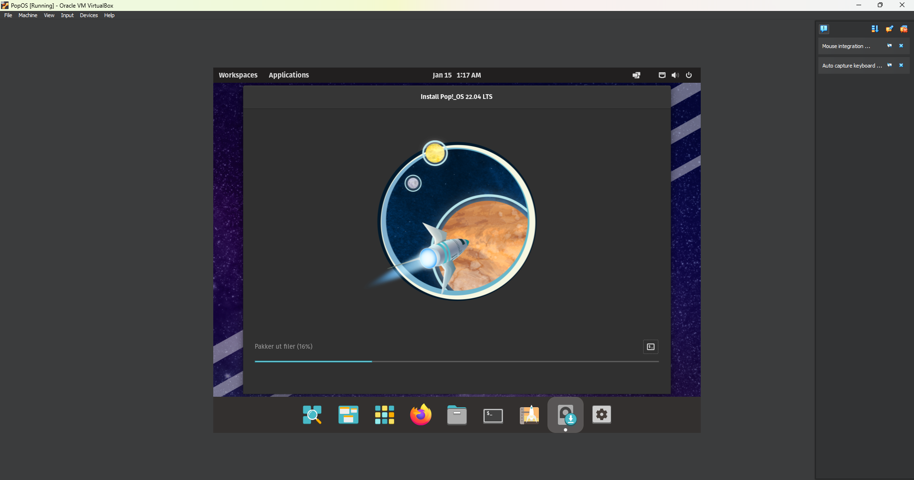
Task: Open the VirtualBox Input menu
Action: [x=67, y=15]
